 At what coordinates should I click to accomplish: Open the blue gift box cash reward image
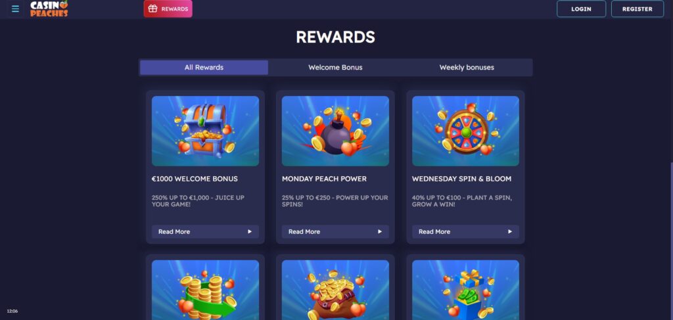point(465,290)
